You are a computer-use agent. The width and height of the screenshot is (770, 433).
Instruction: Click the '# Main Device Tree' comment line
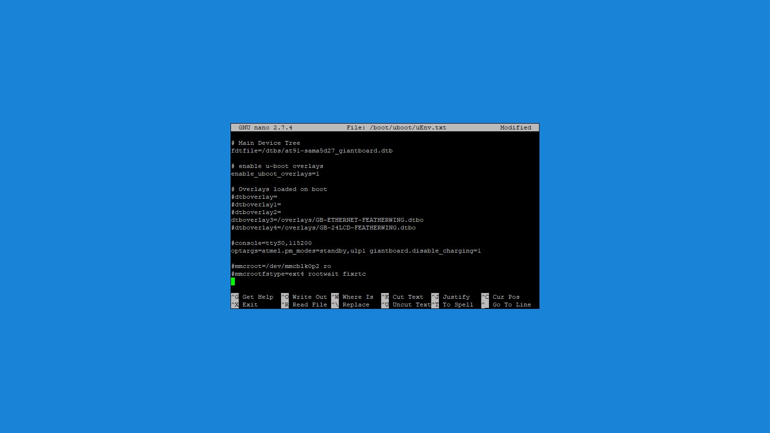266,143
